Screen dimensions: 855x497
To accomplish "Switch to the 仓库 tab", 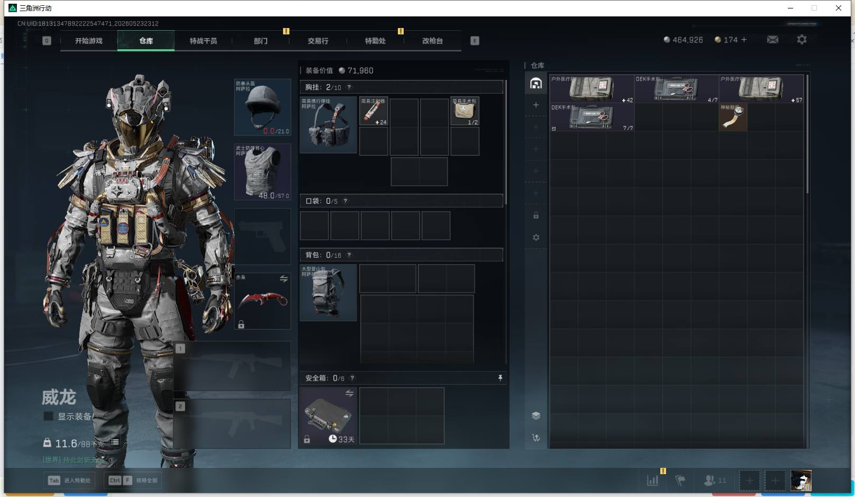I will coord(146,41).
